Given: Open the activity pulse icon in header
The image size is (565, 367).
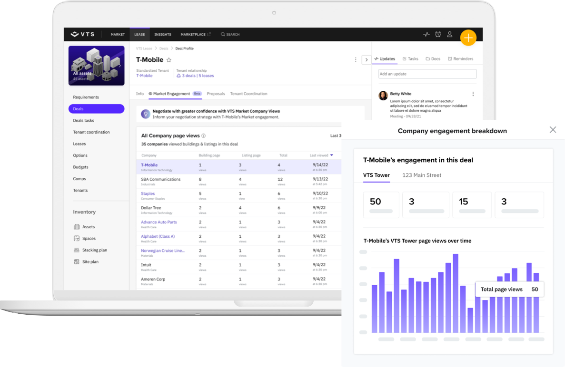Looking at the screenshot, I should coord(426,34).
